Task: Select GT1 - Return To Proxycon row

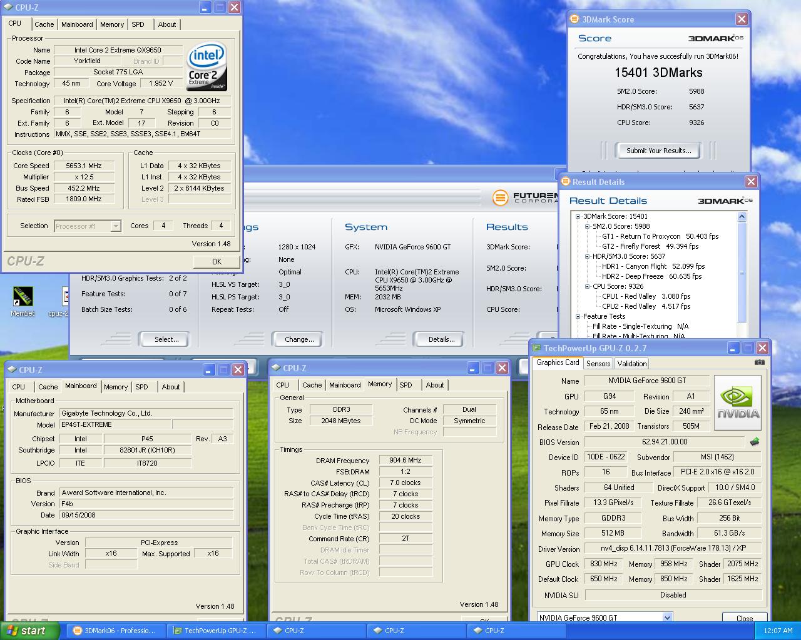Action: click(x=660, y=236)
